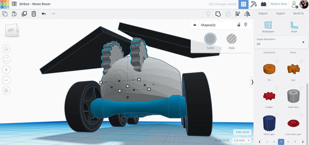Click the Home view button
309x145 pixels.
coord(6,49)
